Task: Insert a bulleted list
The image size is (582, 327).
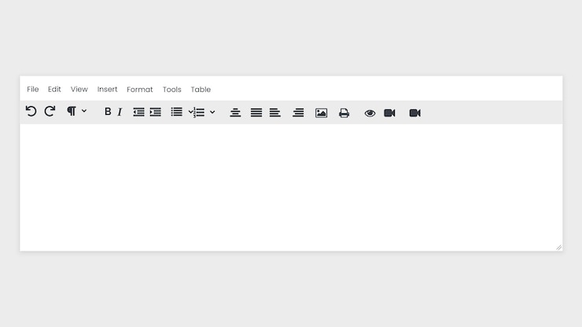Action: [x=177, y=112]
